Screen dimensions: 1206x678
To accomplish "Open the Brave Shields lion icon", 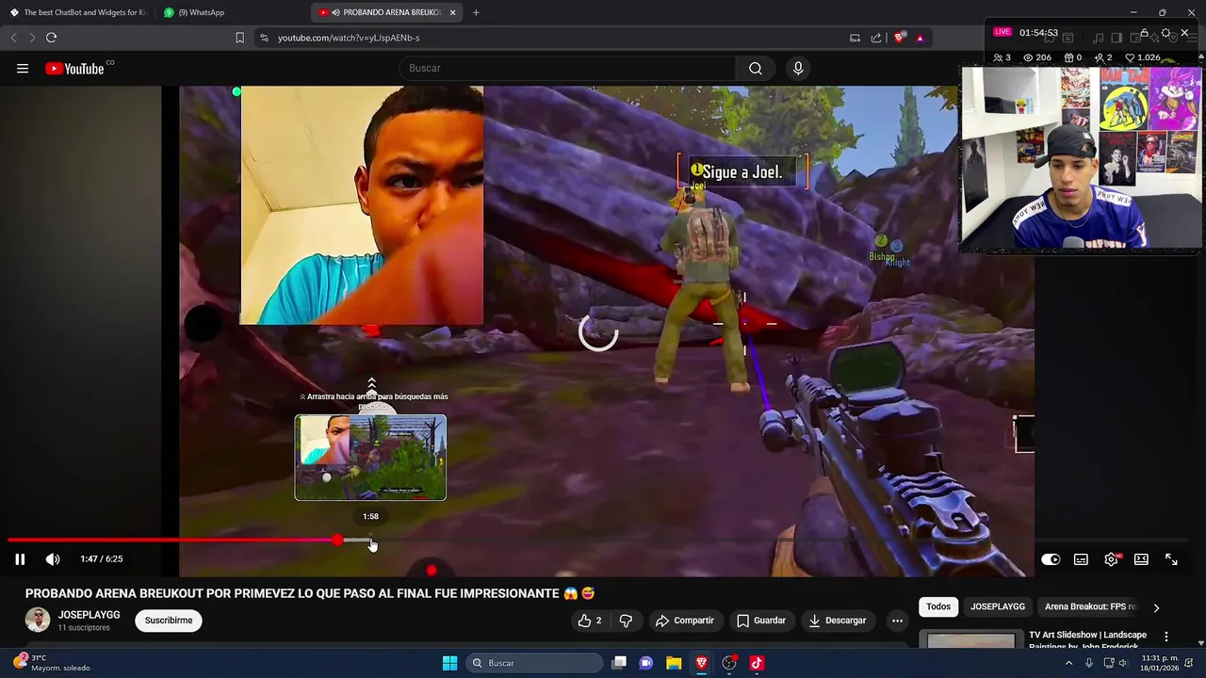I will [x=900, y=38].
